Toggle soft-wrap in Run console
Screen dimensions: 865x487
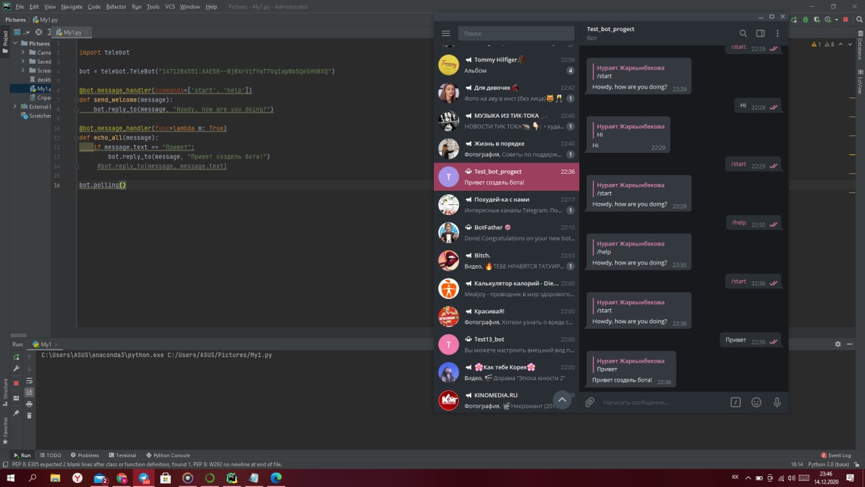[29, 381]
